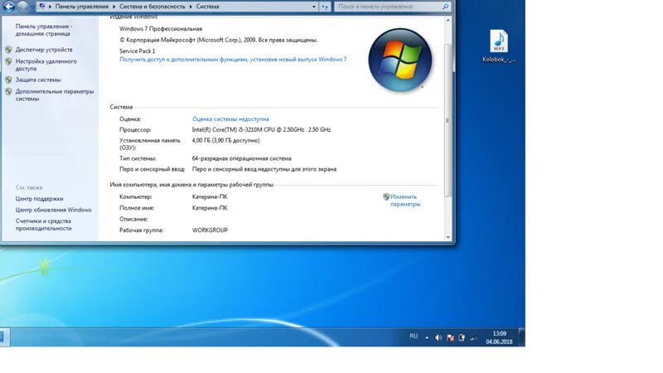Open the Action Center flag tray icon
This screenshot has height=373, width=663.
(x=450, y=337)
